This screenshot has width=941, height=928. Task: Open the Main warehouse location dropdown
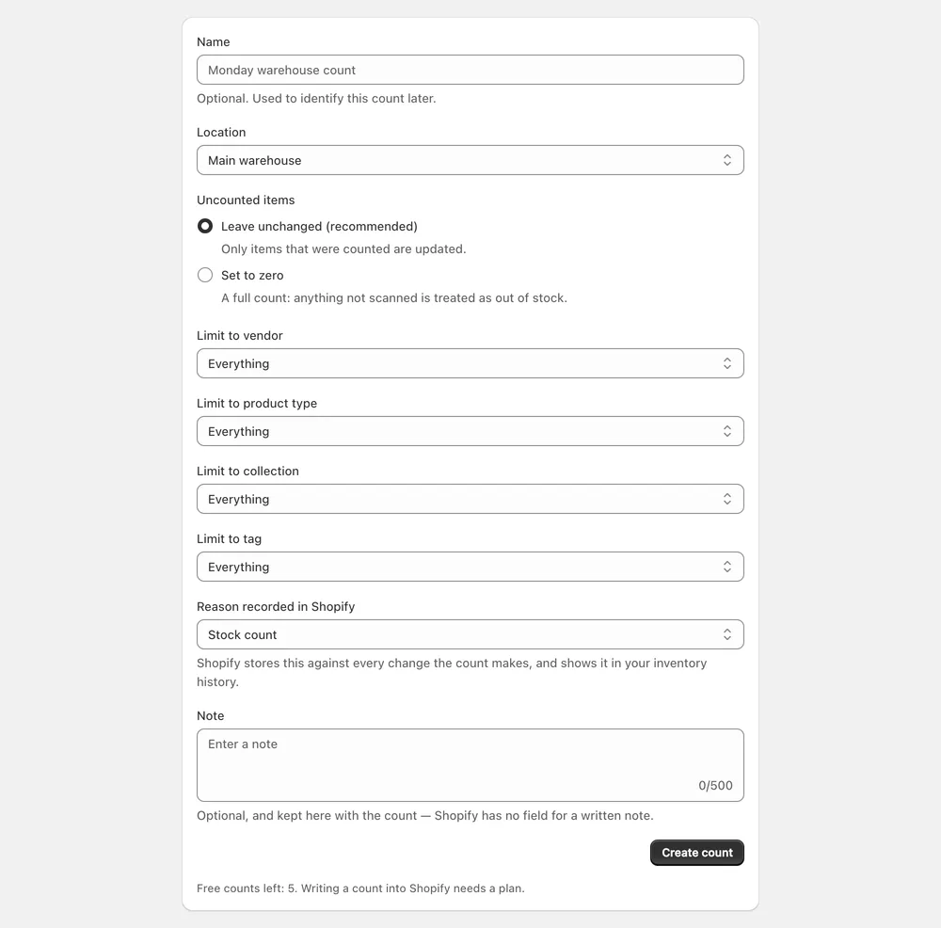coord(470,160)
